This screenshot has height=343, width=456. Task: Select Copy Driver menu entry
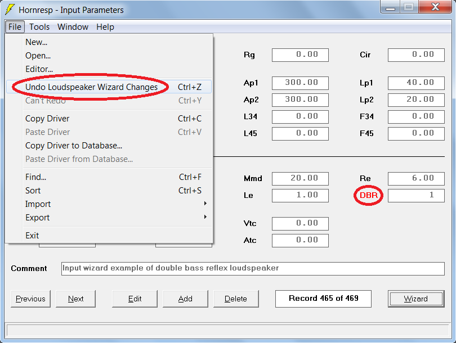(x=109, y=119)
